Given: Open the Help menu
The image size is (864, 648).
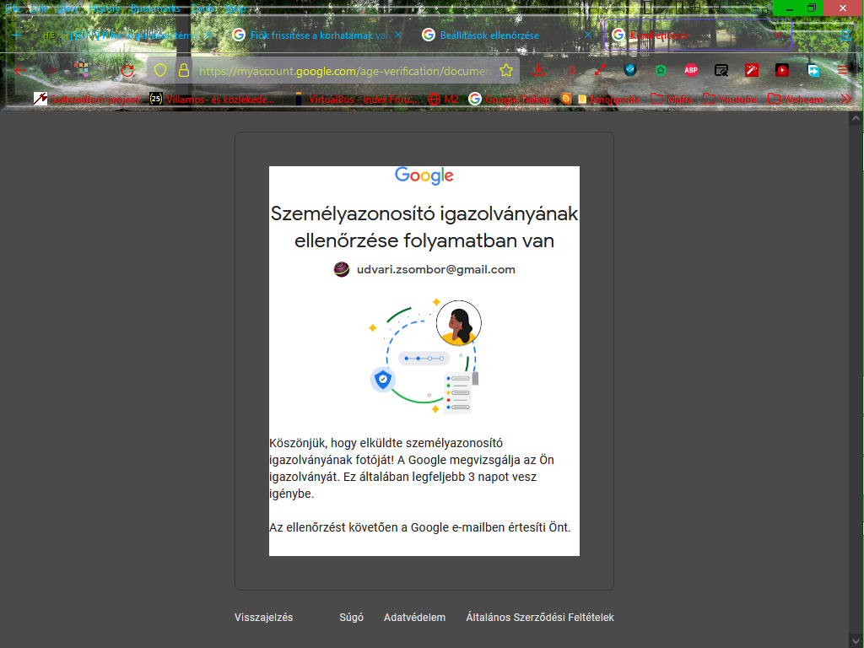Looking at the screenshot, I should pos(235,8).
